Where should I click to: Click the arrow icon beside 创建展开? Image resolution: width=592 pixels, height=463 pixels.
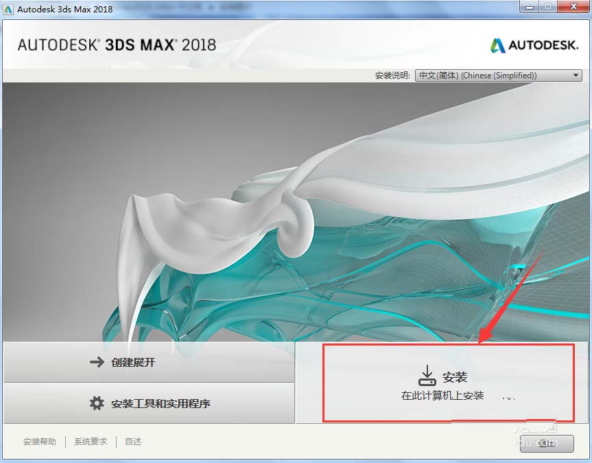[96, 362]
